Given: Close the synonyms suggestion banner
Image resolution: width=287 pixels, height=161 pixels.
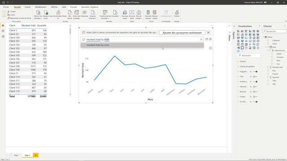Looking at the screenshot, I should pyautogui.click(x=208, y=33).
